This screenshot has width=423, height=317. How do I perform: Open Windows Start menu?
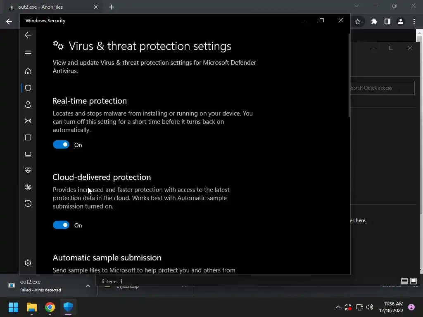tap(13, 307)
